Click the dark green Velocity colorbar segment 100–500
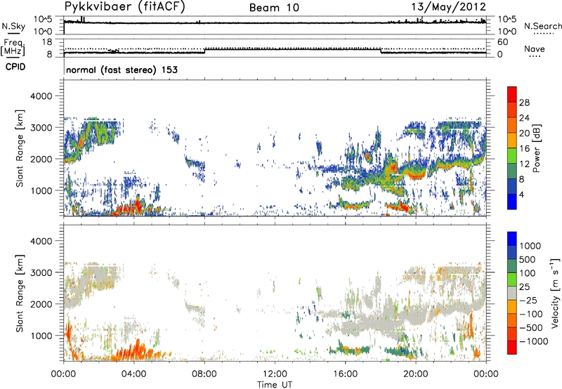Image resolution: width=562 pixels, height=389 pixels. pos(512,266)
